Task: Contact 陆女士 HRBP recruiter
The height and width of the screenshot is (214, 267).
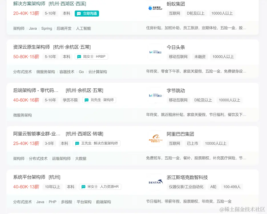Action: pyautogui.click(x=92, y=56)
